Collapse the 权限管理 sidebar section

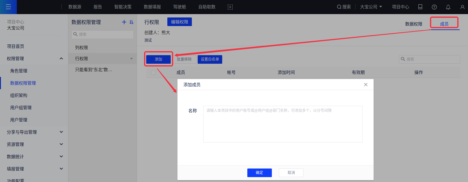pos(61,59)
